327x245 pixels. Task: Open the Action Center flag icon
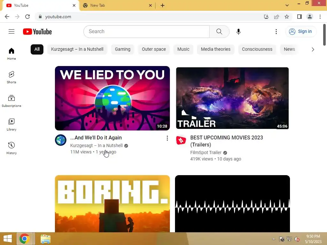click(282, 239)
